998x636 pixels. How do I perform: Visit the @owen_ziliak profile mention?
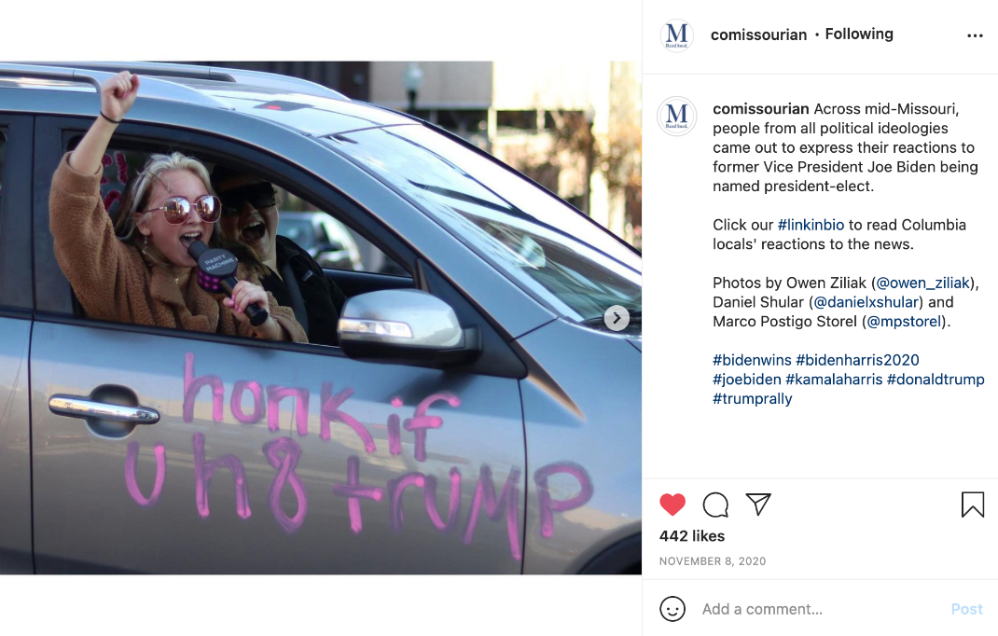pos(922,283)
